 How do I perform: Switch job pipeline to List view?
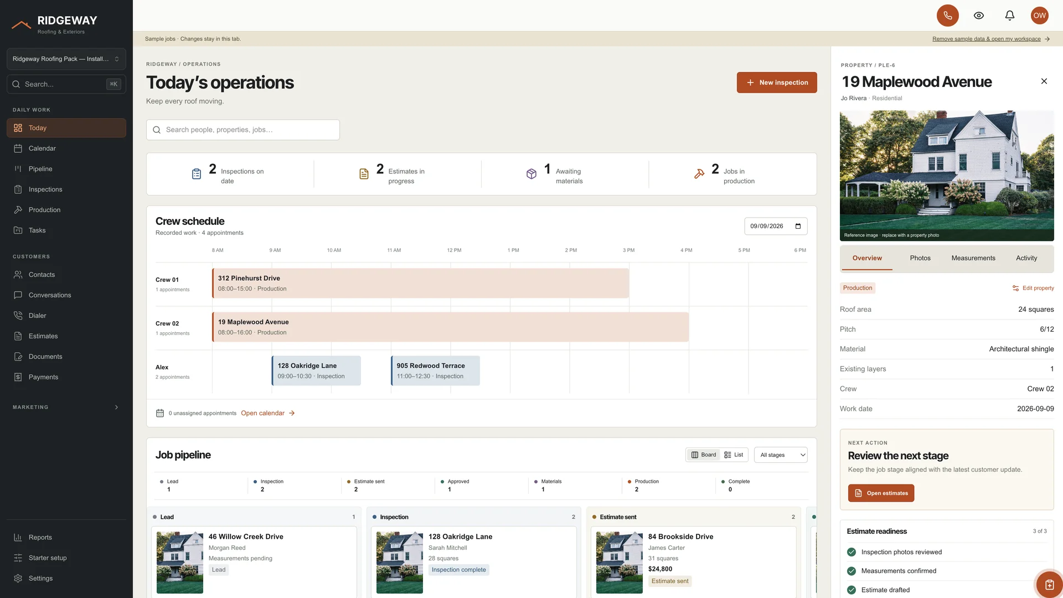(734, 455)
